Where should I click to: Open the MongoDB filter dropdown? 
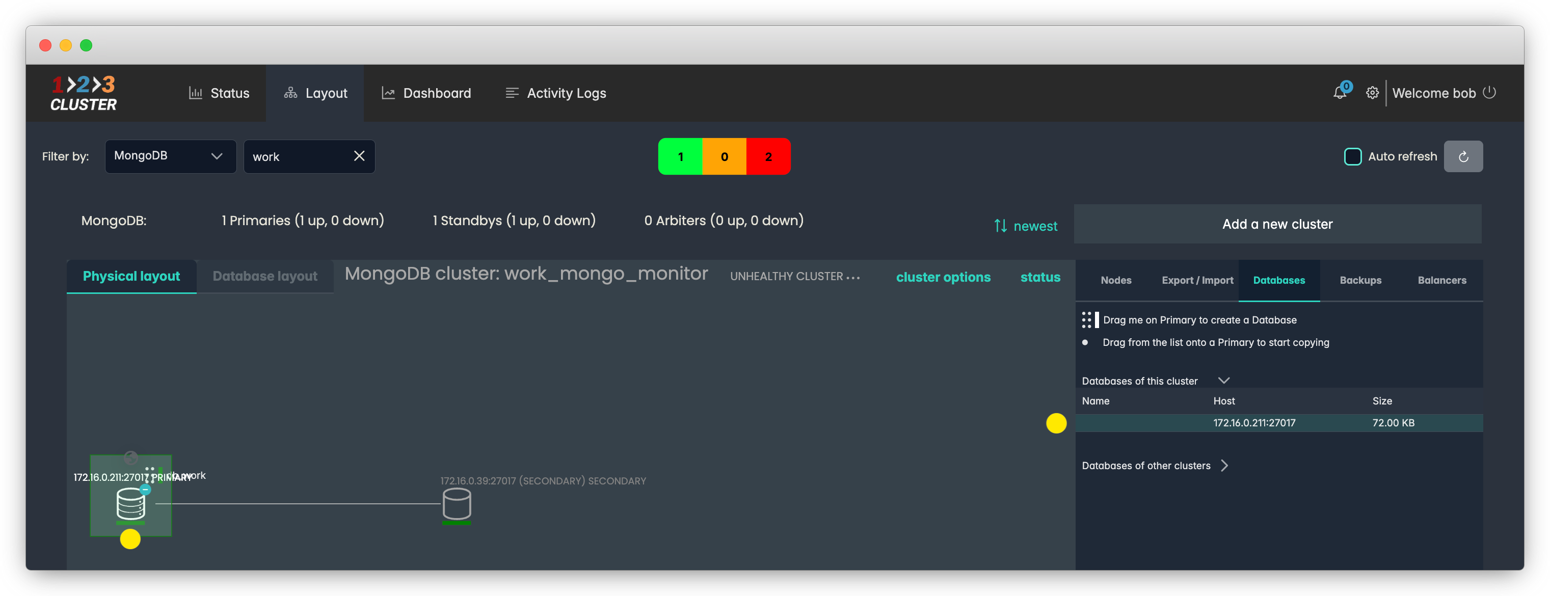[170, 156]
